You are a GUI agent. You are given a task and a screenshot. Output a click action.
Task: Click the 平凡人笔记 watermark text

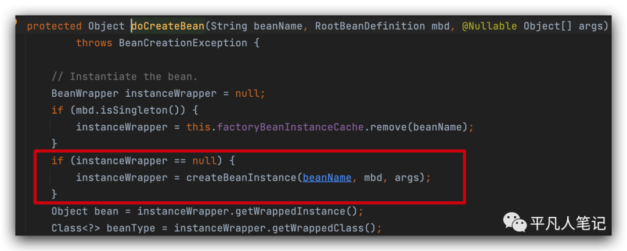pyautogui.click(x=568, y=223)
